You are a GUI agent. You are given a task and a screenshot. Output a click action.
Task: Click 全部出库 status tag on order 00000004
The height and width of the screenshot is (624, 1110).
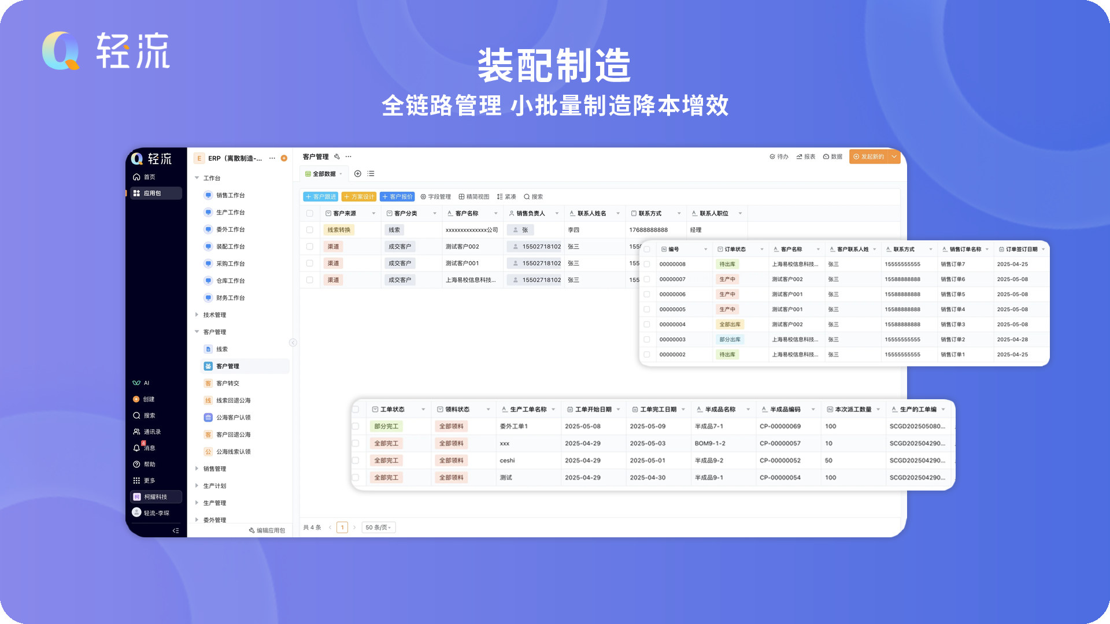[730, 324]
